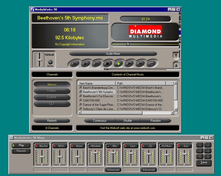Image resolution: width=221 pixels, height=176 pixels.
Task: Sort list by Item Name header
Action: pos(97,83)
